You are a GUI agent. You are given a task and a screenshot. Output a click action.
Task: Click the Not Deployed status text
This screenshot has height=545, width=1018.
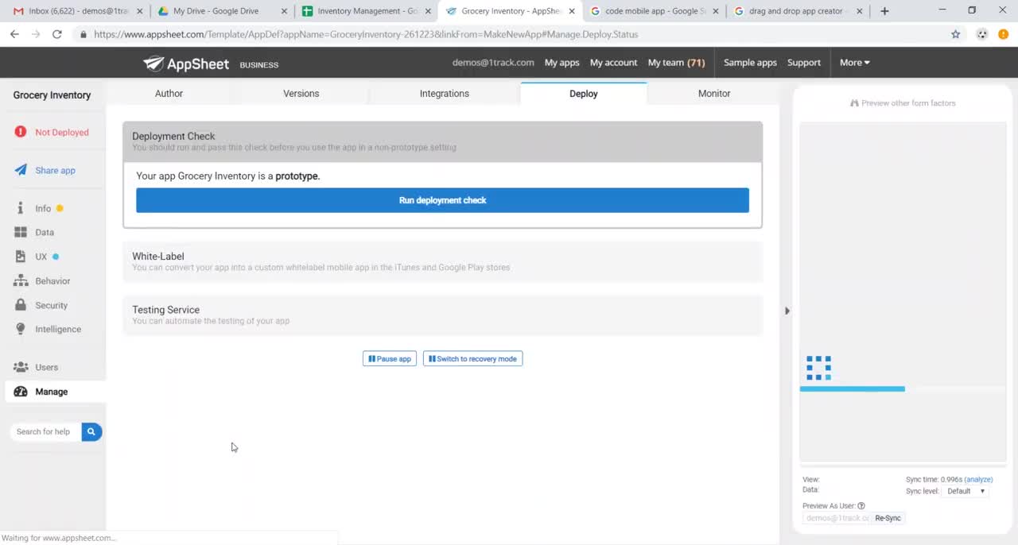pyautogui.click(x=62, y=132)
